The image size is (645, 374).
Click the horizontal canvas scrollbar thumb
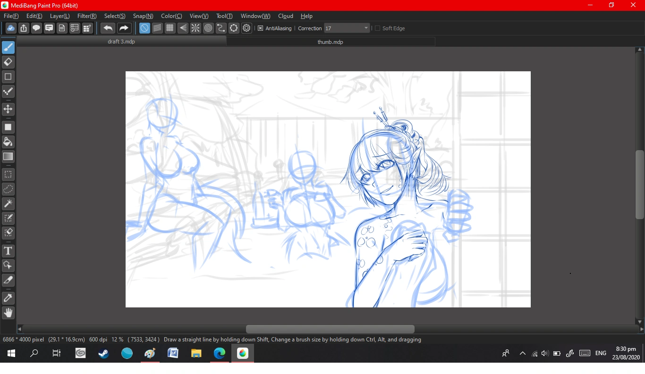pyautogui.click(x=330, y=329)
